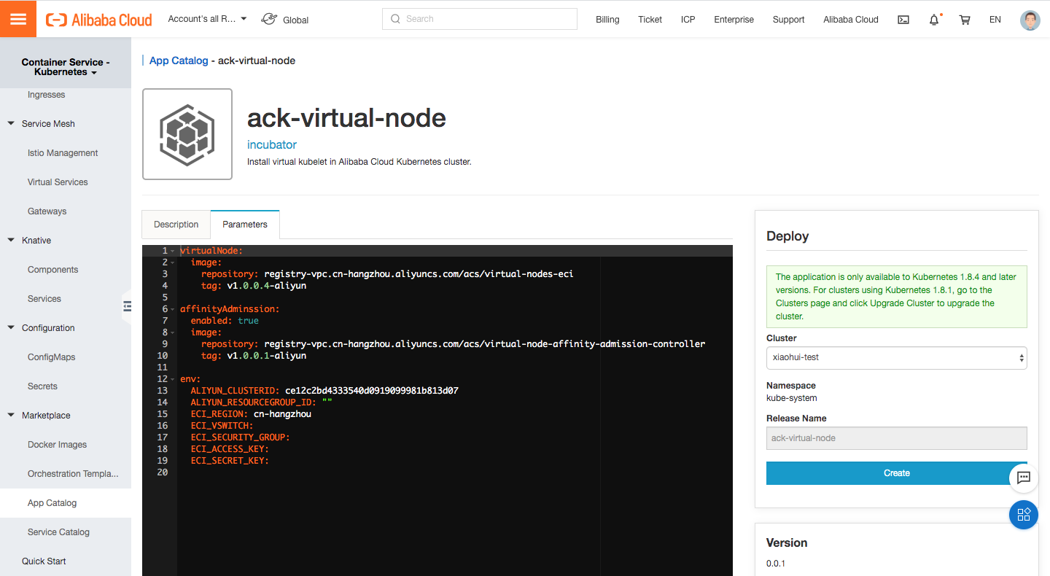
Task: Open Orchestration Templates
Action: (73, 474)
